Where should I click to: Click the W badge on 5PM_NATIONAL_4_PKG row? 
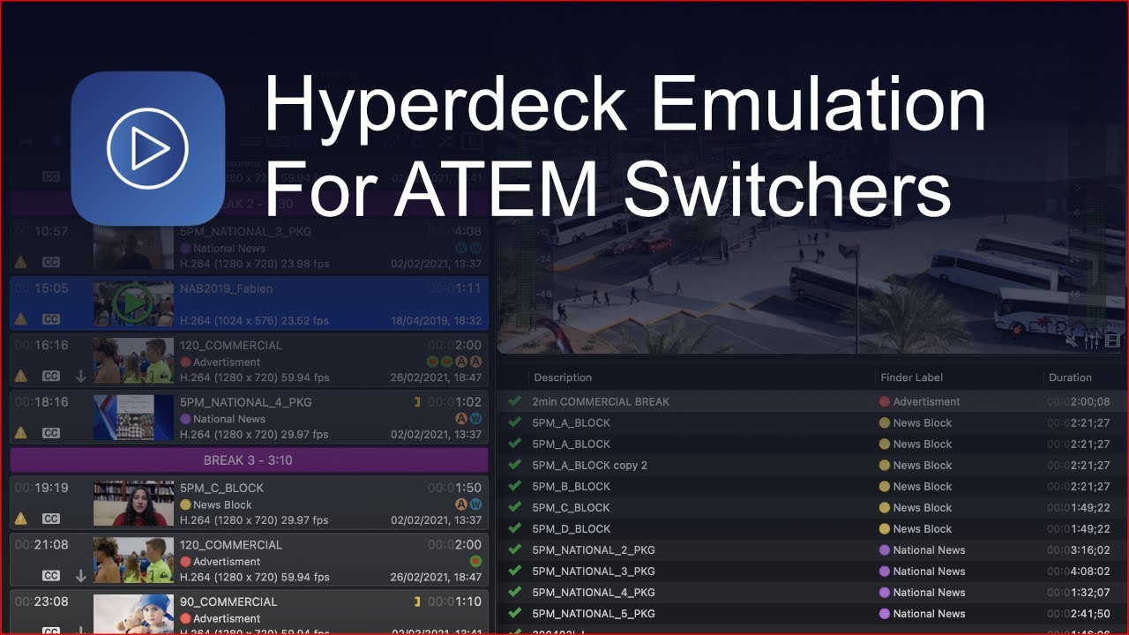tap(475, 419)
